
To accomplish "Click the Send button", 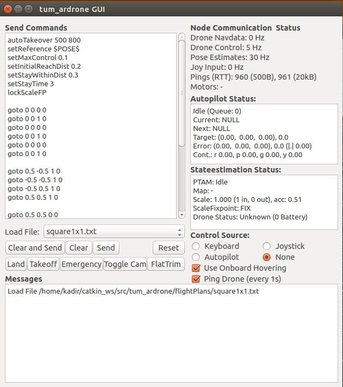I will coord(105,248).
